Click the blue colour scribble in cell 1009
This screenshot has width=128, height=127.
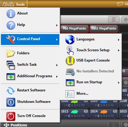tap(104, 102)
